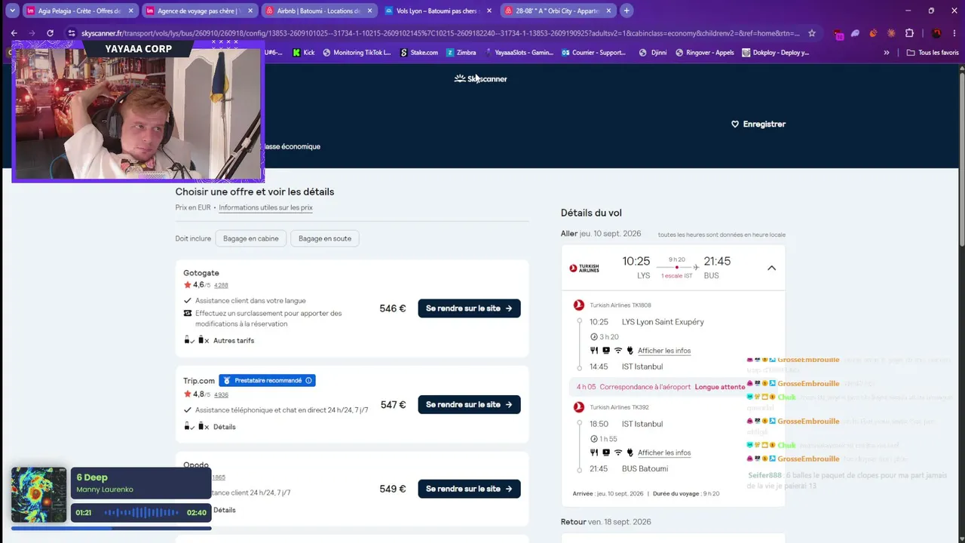Open a new browser tab
The image size is (965, 543).
(626, 11)
